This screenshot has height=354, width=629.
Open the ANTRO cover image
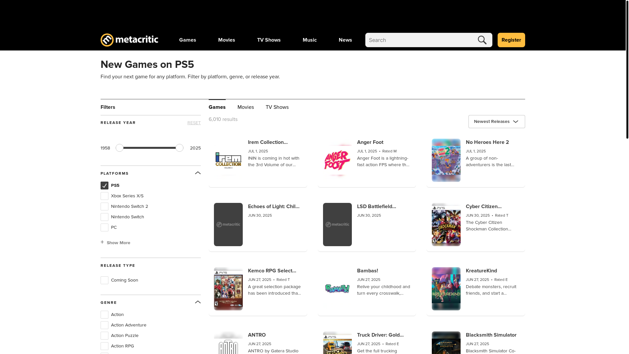(x=228, y=343)
